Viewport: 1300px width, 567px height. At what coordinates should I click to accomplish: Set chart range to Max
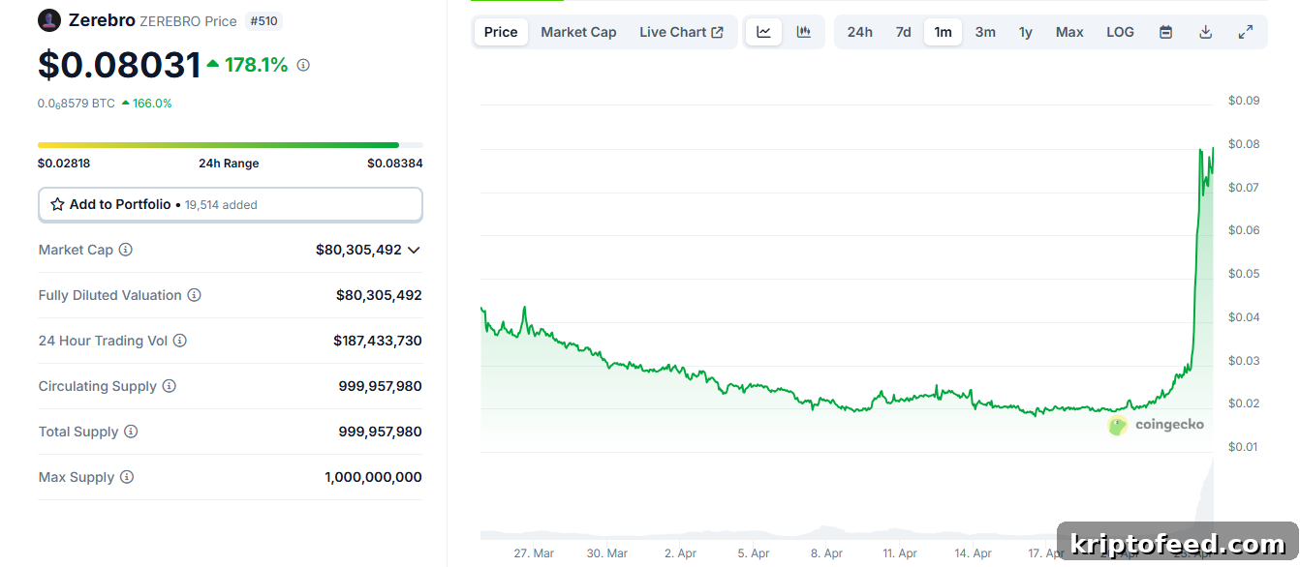[x=1069, y=32]
